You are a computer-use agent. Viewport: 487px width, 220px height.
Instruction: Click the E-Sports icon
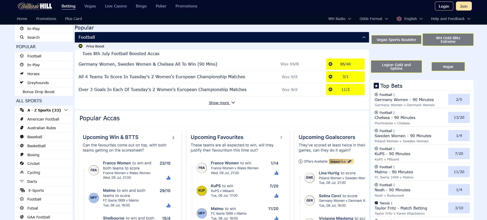click(x=22, y=190)
